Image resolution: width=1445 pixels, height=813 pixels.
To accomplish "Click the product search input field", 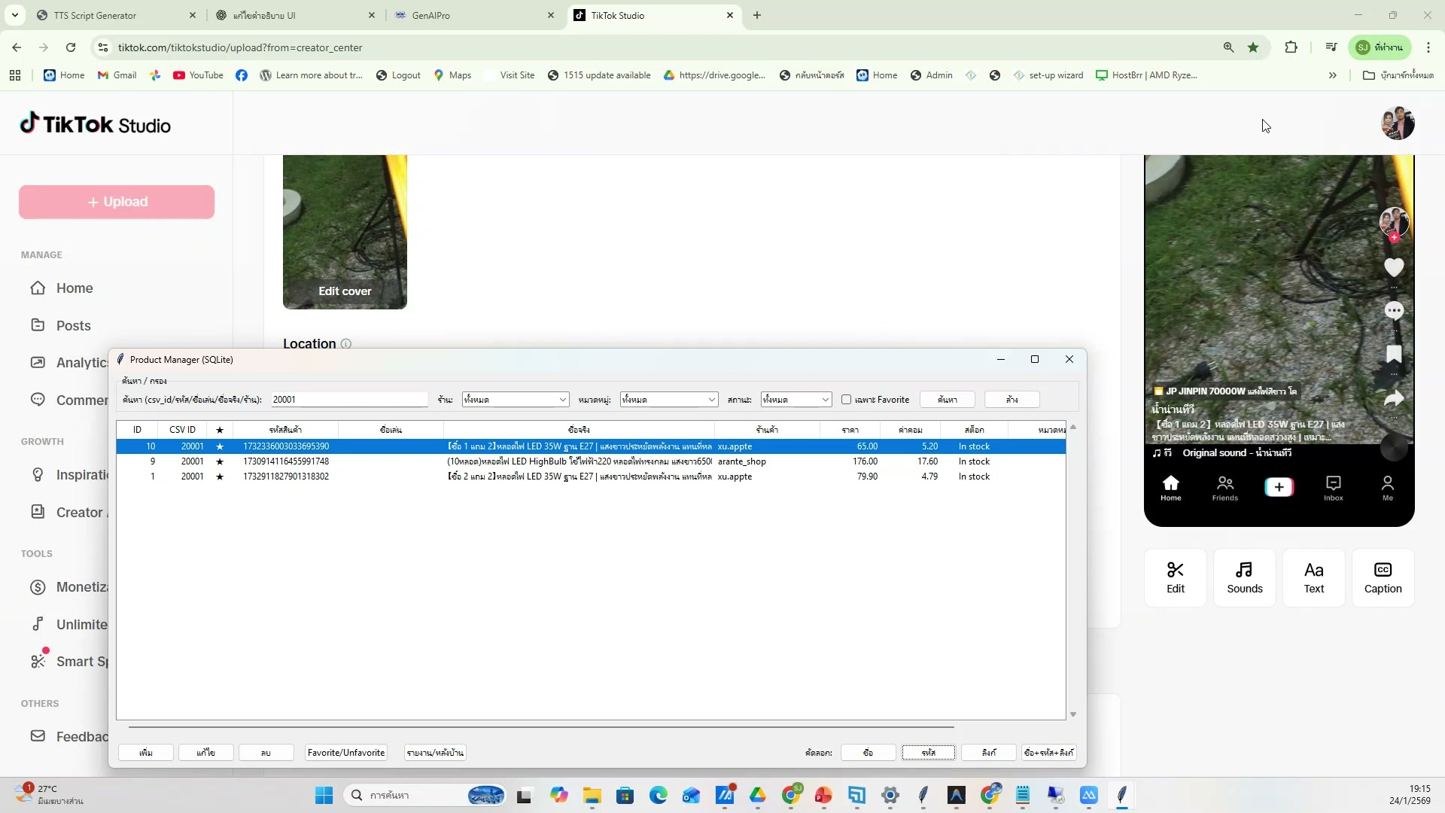I will [x=349, y=400].
